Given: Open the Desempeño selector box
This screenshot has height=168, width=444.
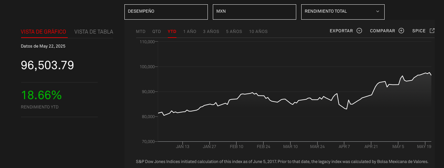Looking at the screenshot, I should point(166,12).
